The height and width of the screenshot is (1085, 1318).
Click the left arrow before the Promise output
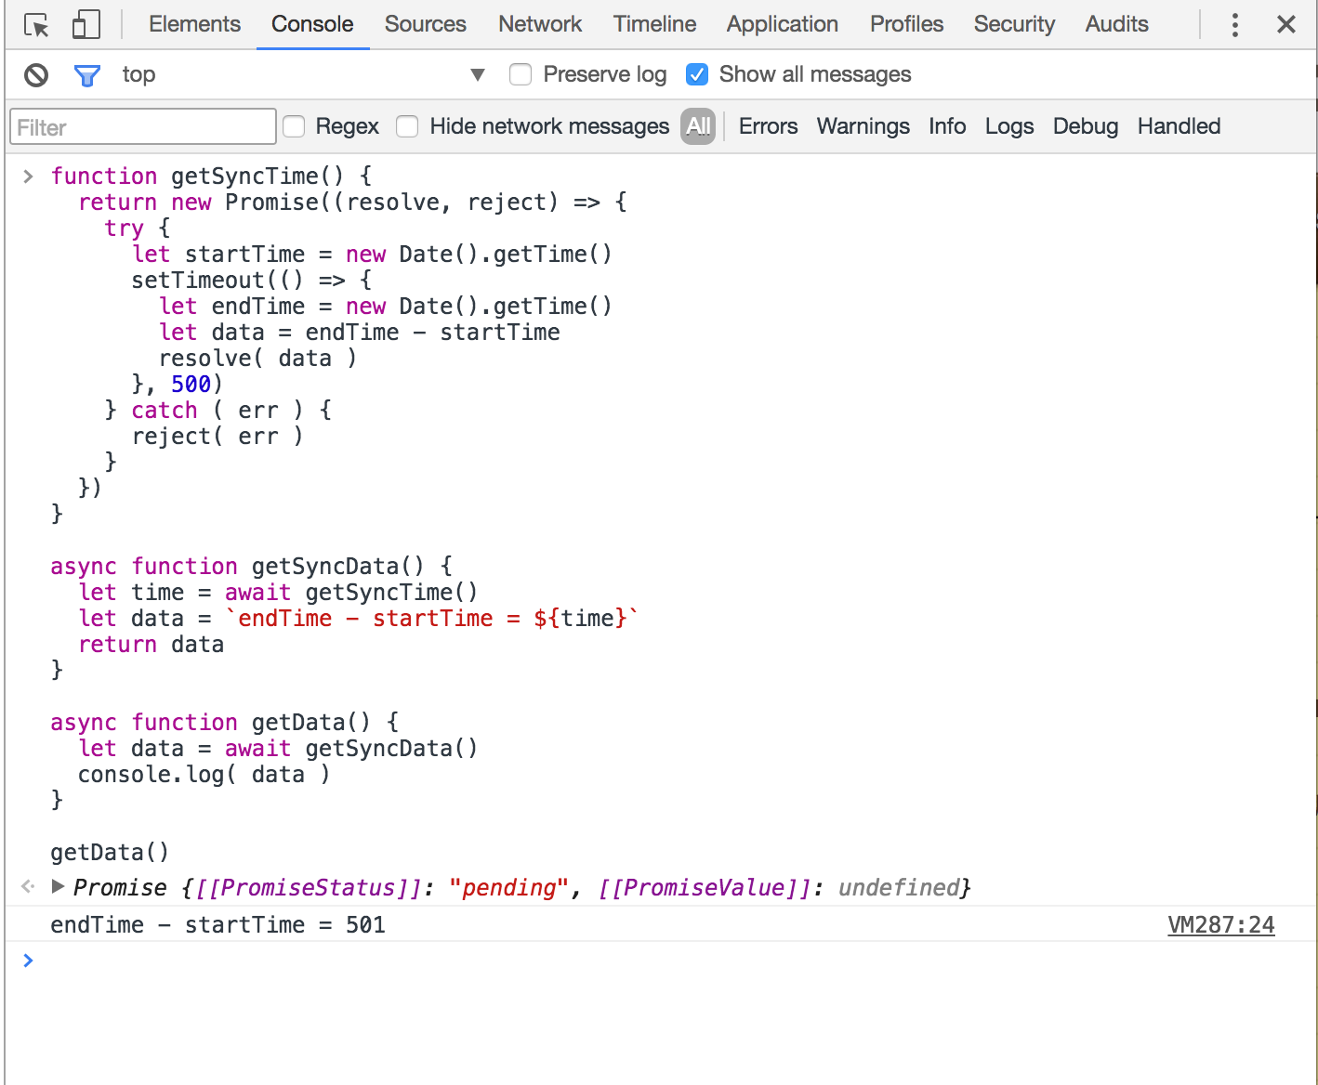click(26, 886)
